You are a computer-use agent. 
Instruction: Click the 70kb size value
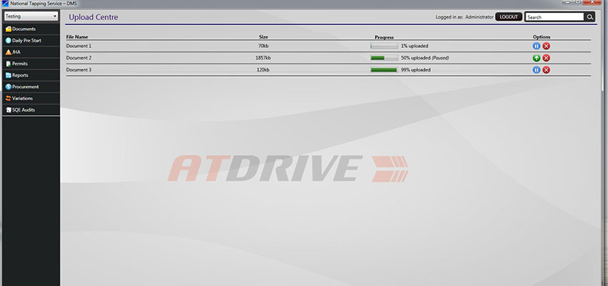pyautogui.click(x=263, y=46)
